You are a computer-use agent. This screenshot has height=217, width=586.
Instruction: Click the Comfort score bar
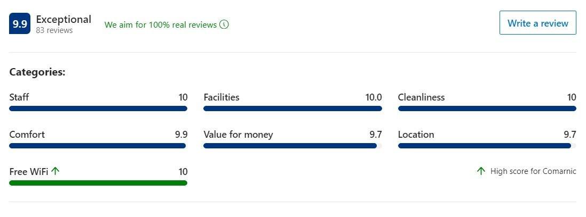[98, 146]
